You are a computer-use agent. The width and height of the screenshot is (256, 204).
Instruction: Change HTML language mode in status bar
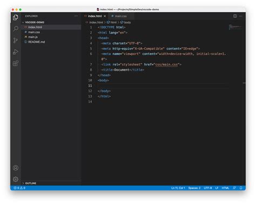tap(225, 188)
